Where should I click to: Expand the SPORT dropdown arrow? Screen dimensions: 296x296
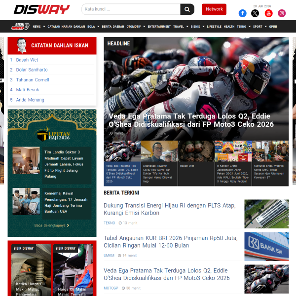click(x=265, y=27)
